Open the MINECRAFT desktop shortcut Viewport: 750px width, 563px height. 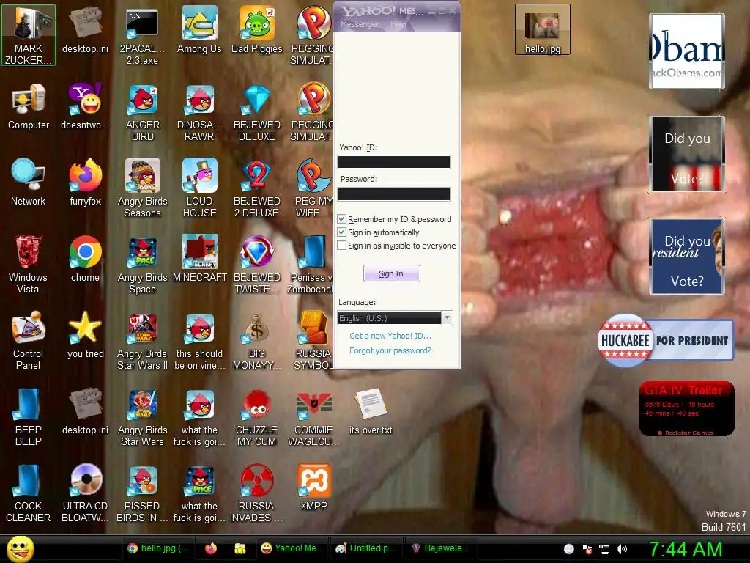[199, 259]
